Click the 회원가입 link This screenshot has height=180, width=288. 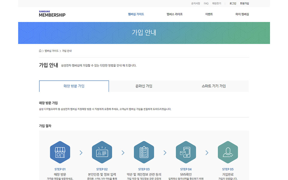pyautogui.click(x=244, y=4)
